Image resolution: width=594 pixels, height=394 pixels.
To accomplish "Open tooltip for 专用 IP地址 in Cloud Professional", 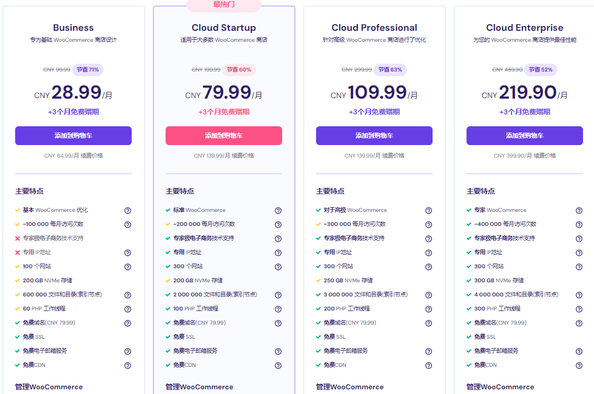I will (429, 253).
